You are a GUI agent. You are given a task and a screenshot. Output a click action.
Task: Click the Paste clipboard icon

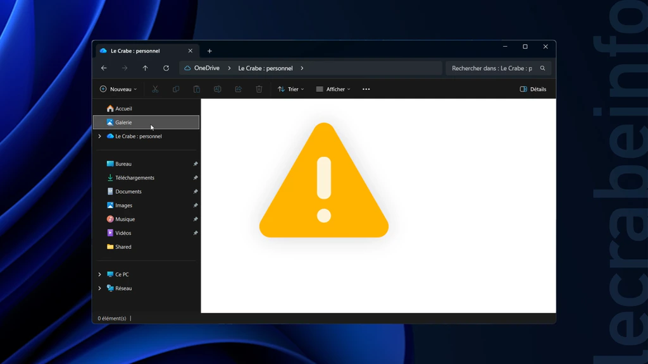197,89
